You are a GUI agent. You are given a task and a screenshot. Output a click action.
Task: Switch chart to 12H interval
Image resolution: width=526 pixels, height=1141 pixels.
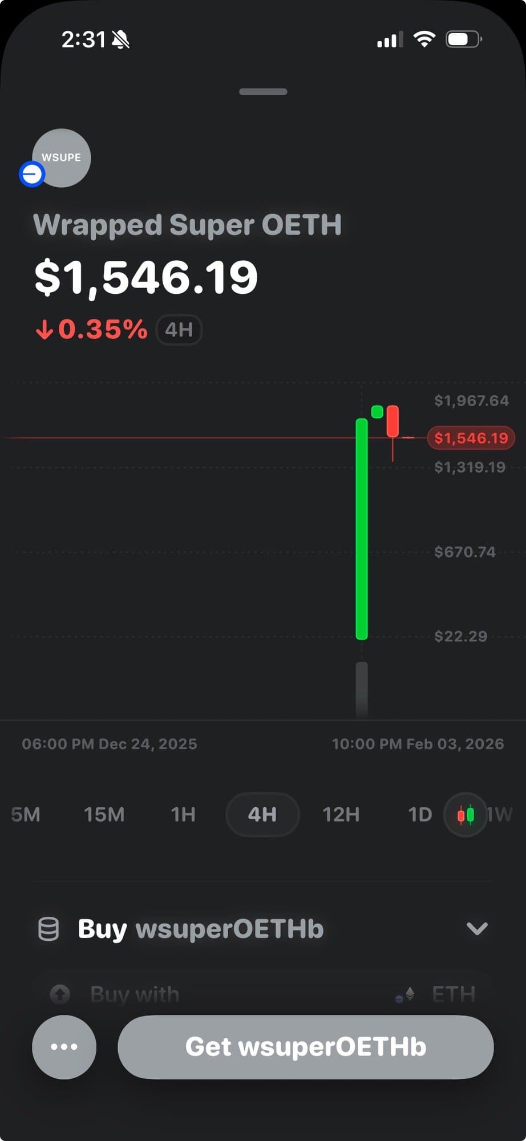pos(341,814)
